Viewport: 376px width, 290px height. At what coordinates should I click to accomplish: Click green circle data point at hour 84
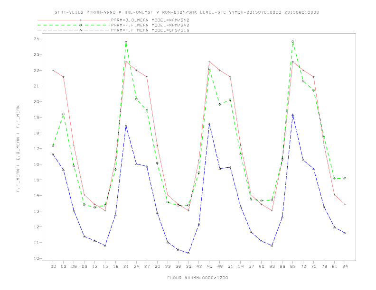345,178
